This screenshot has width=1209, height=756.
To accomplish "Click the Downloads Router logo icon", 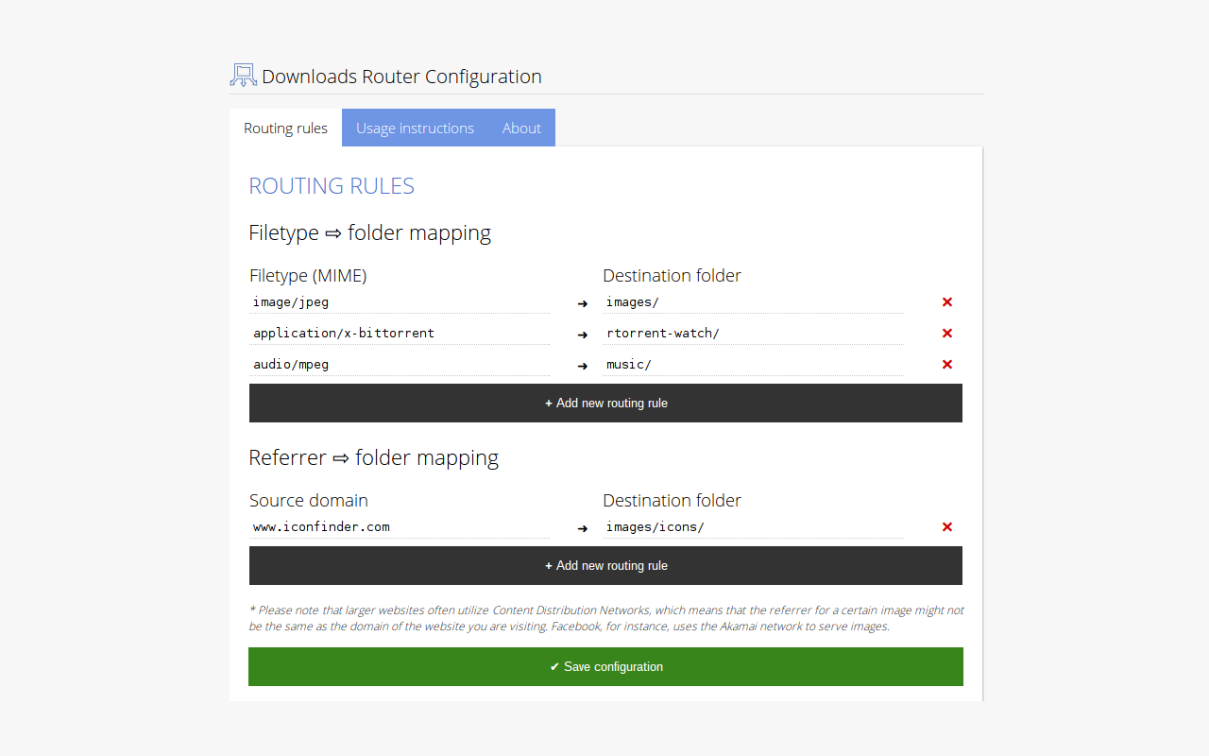I will [243, 74].
